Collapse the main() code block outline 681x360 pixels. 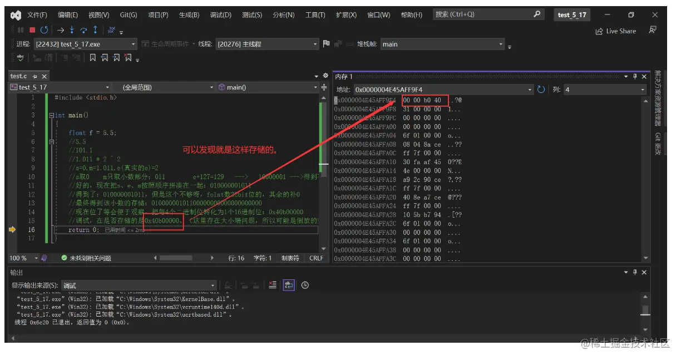(x=51, y=115)
